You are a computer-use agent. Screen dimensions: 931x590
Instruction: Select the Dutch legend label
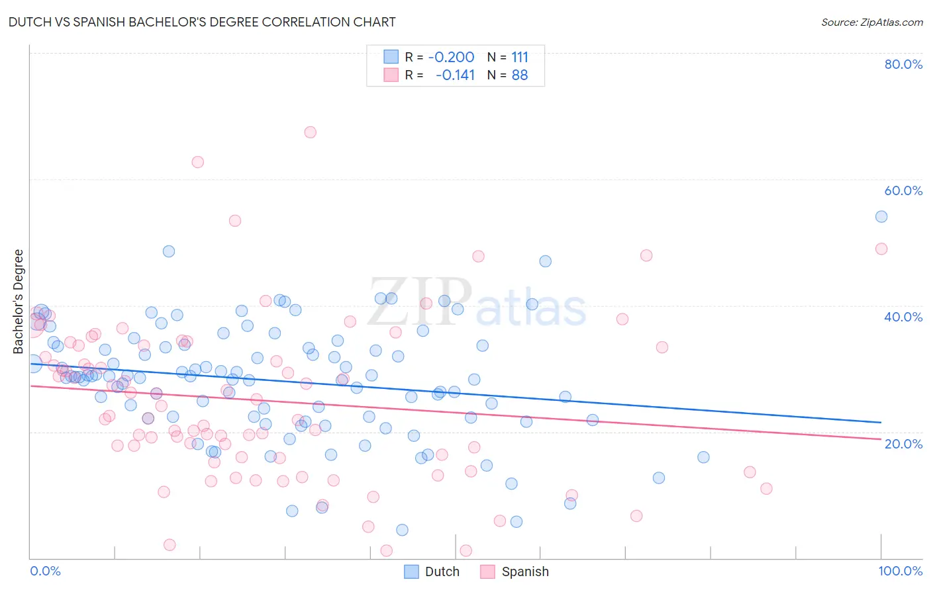[x=442, y=571]
